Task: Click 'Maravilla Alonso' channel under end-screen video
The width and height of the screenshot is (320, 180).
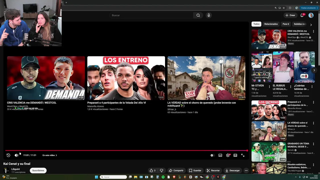Action: point(95,106)
